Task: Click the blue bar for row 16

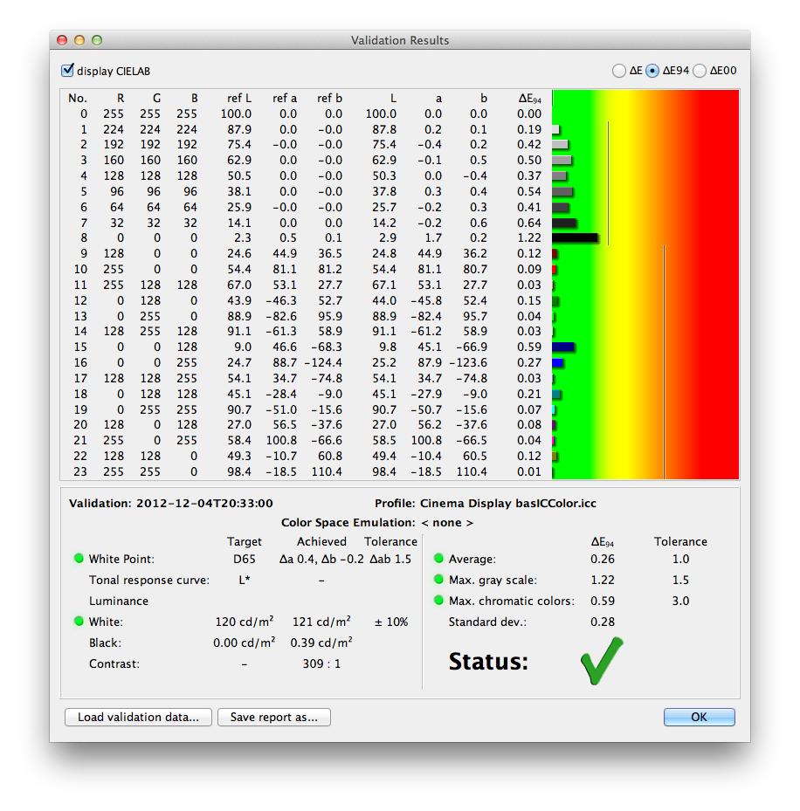Action: pyautogui.click(x=558, y=362)
